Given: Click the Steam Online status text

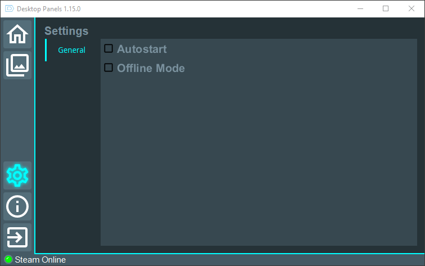Looking at the screenshot, I should pyautogui.click(x=40, y=259).
